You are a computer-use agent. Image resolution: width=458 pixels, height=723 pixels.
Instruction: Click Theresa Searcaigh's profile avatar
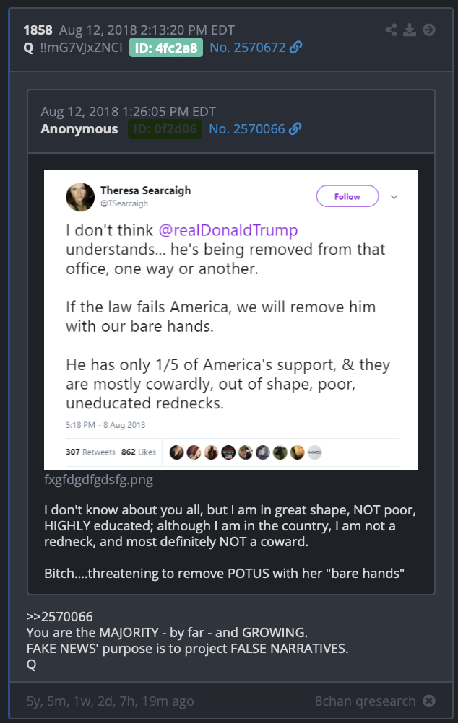[x=80, y=197]
